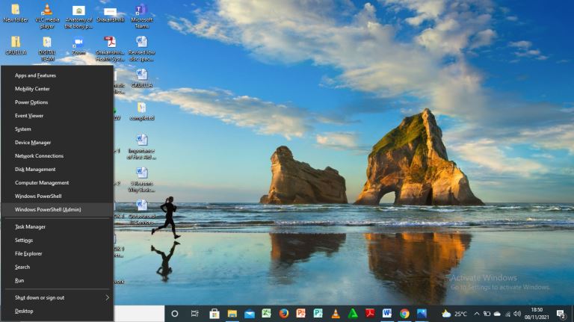Click the VLC cone on the taskbar
The height and width of the screenshot is (322, 574).
(x=336, y=314)
